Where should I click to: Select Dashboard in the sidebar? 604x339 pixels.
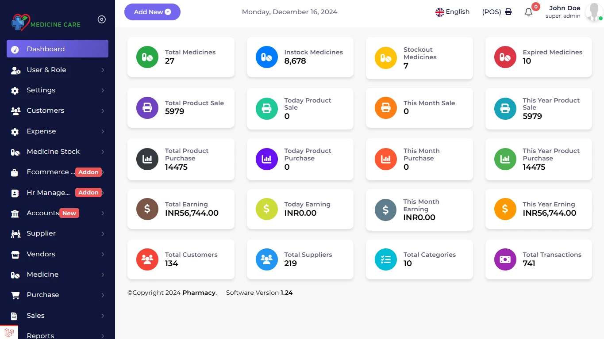pyautogui.click(x=58, y=49)
